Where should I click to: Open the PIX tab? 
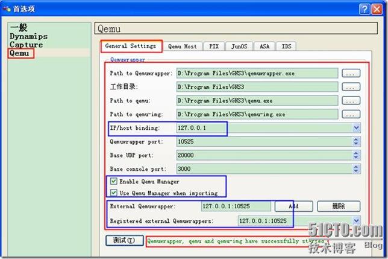point(214,46)
